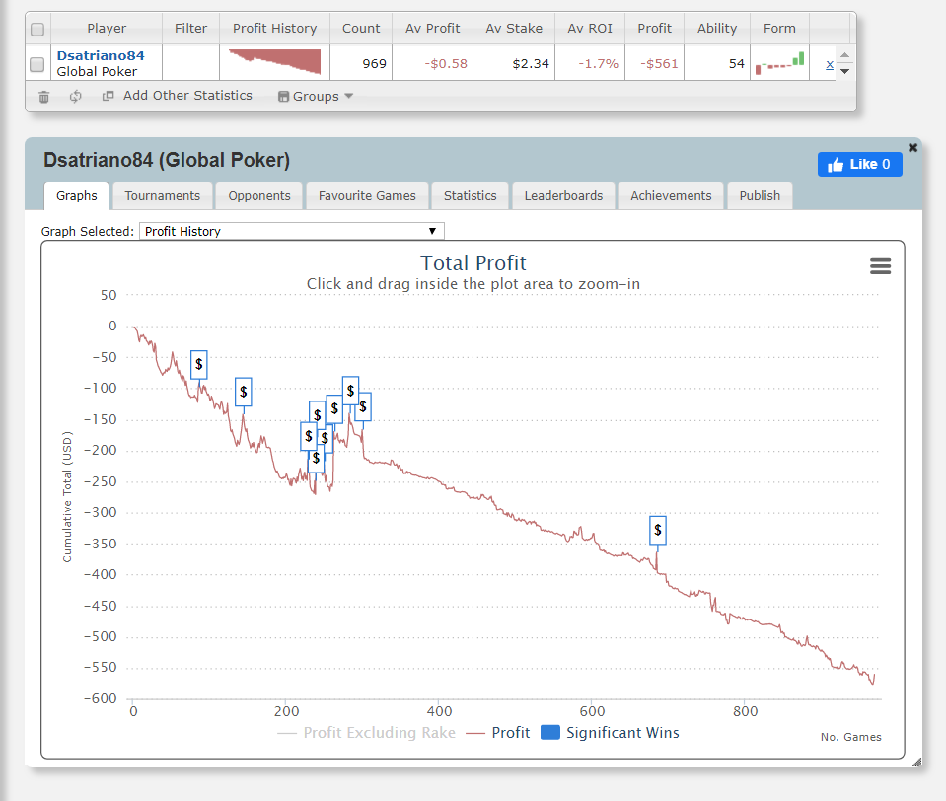Go to the Statistics tab

click(470, 196)
